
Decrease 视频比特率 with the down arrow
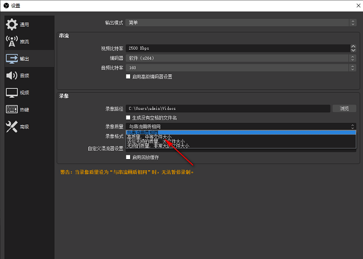pyautogui.click(x=353, y=50)
